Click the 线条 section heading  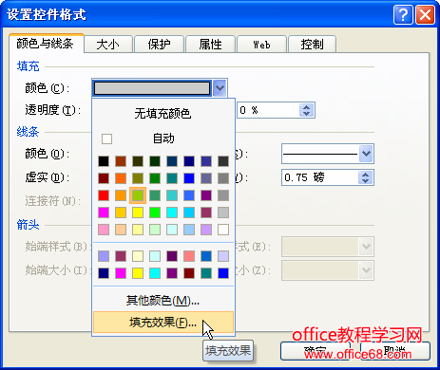tap(29, 132)
